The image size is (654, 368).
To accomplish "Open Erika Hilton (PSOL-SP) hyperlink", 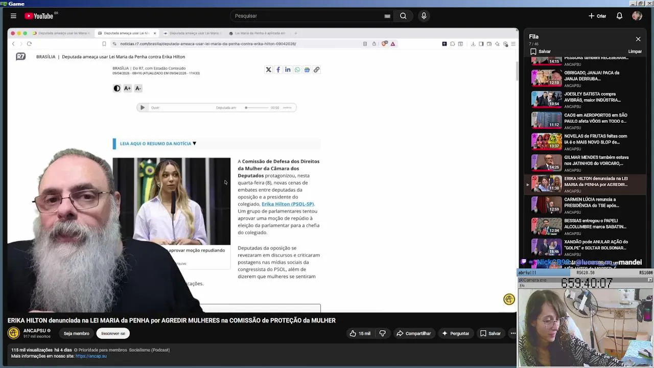I will 288,204.
